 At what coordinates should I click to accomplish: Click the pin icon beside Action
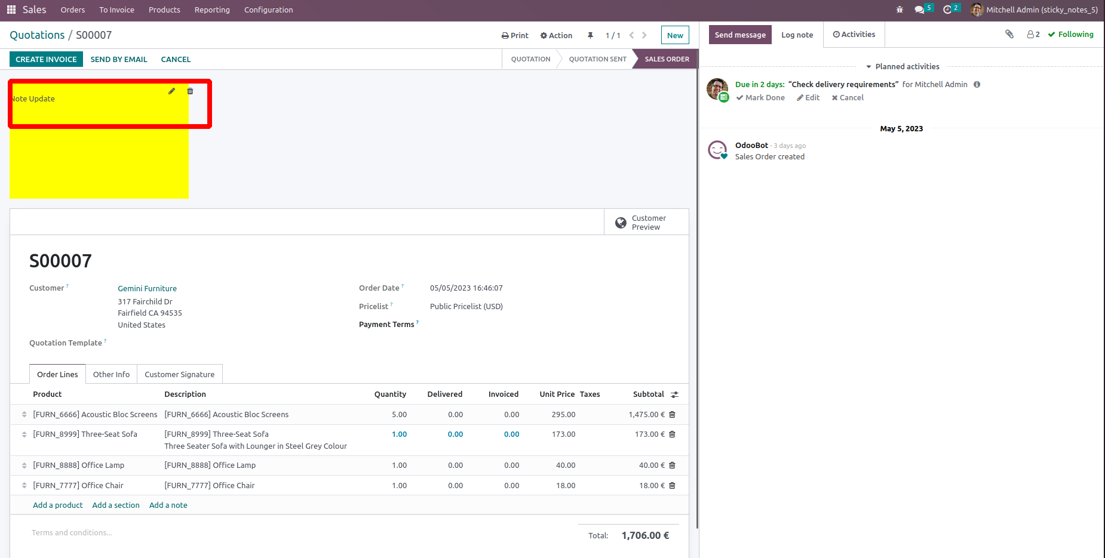(x=590, y=36)
